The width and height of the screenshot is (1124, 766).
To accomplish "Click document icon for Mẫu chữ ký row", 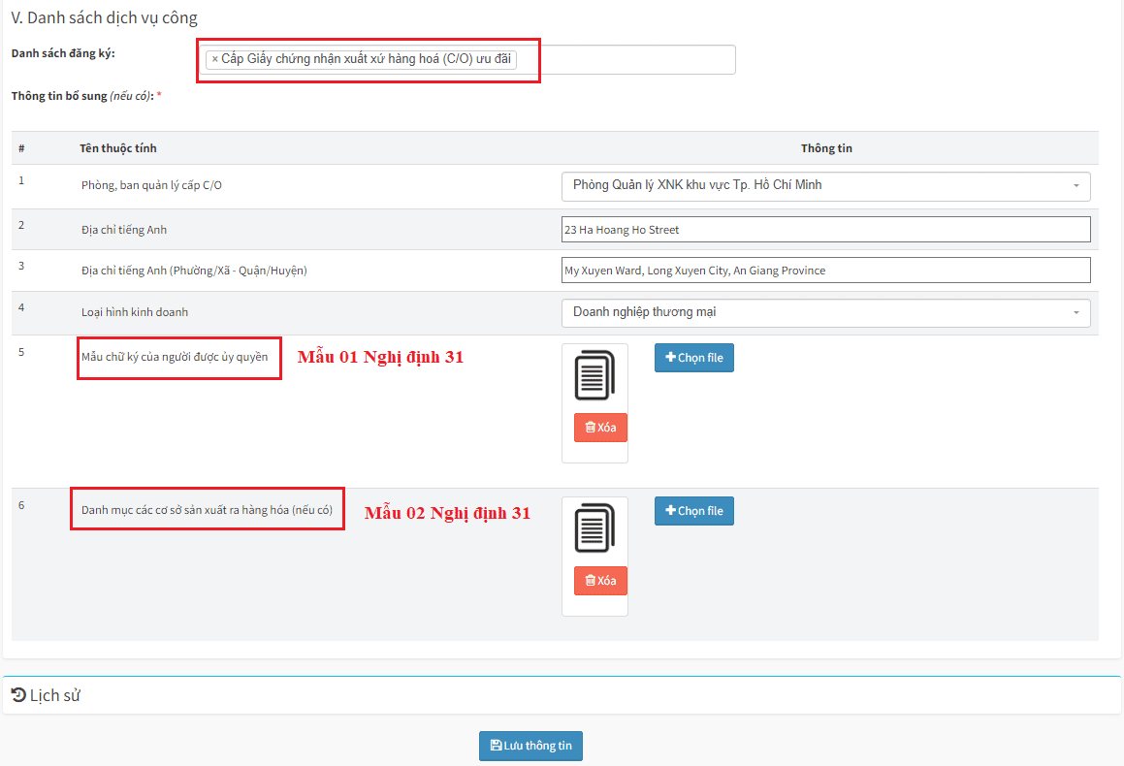I will [594, 375].
